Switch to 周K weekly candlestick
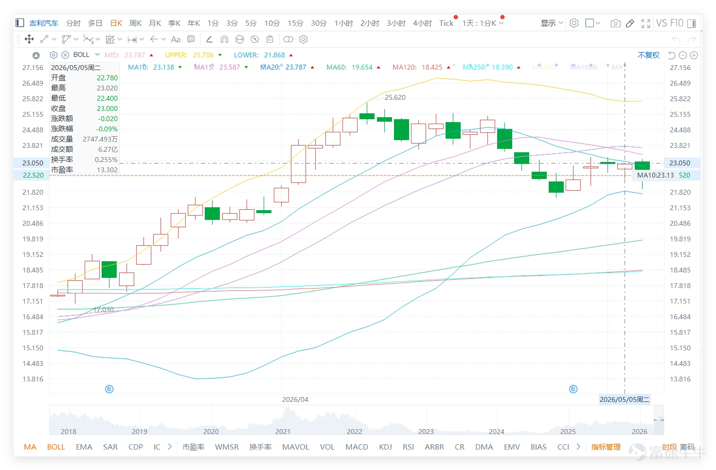 click(x=136, y=23)
